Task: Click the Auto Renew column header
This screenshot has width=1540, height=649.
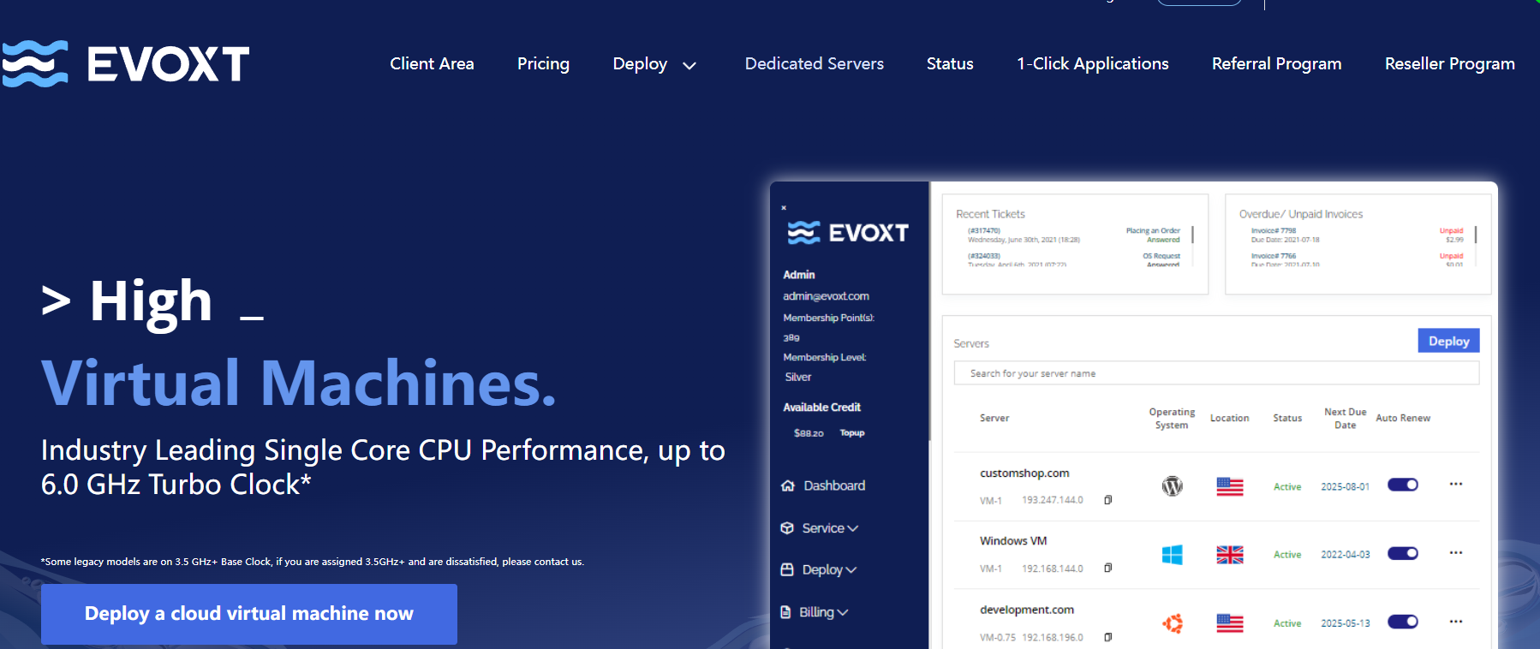Action: 1403,418
